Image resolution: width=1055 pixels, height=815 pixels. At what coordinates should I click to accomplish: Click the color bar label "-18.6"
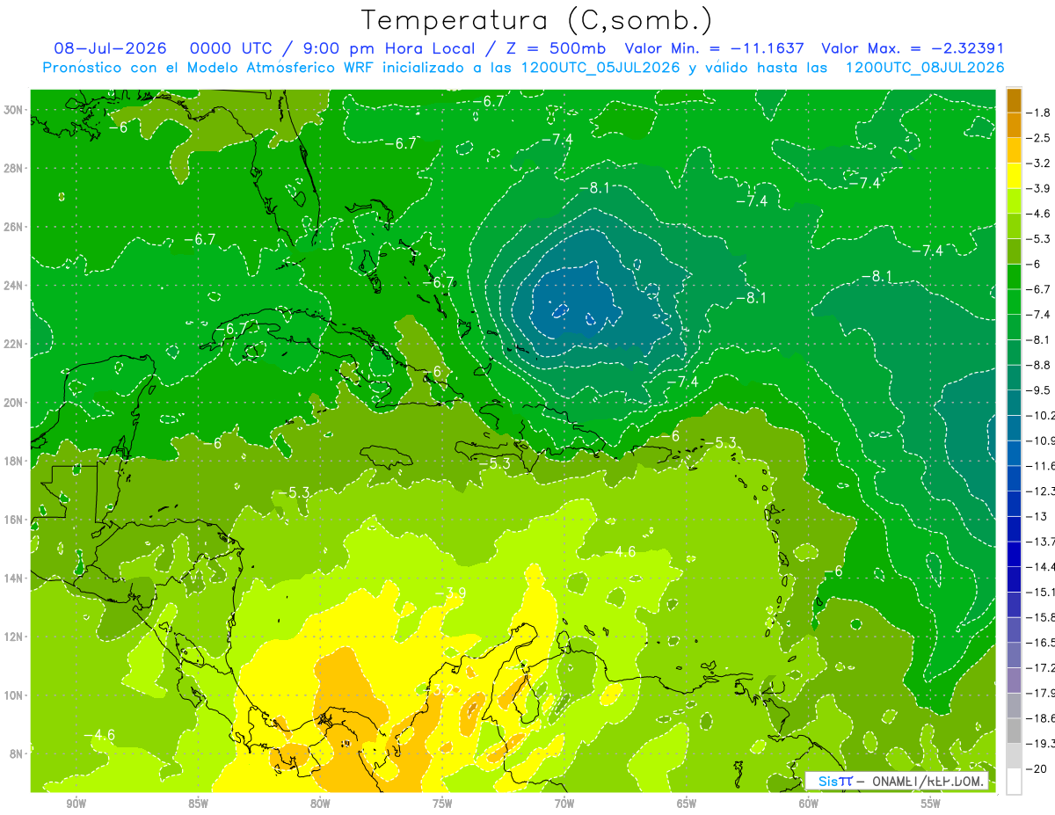coord(1041,718)
